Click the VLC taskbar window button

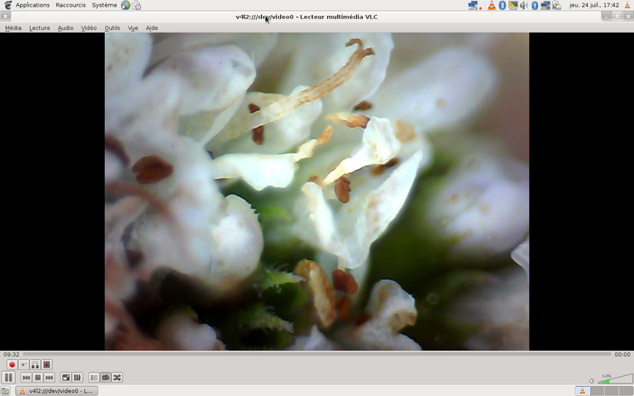tap(57, 390)
